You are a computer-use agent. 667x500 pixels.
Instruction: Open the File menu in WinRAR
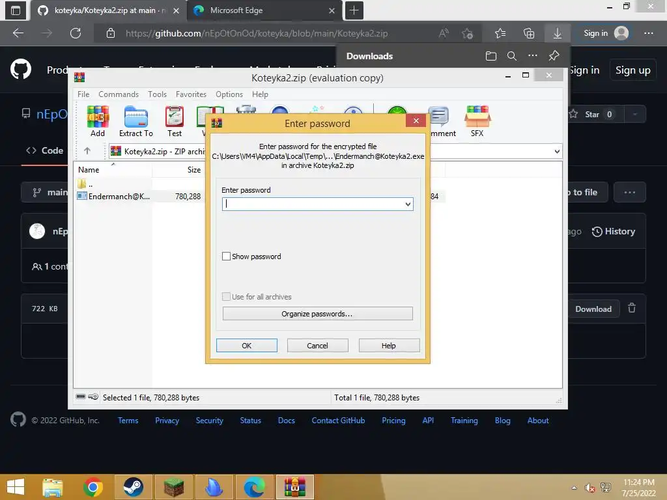click(x=83, y=94)
